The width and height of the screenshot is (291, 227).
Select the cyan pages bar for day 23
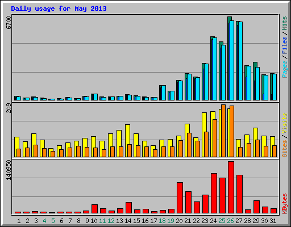pos(206,82)
